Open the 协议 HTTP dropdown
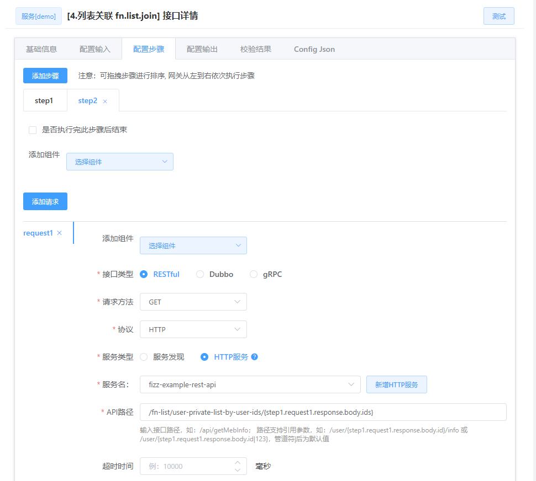This screenshot has height=481, width=536. pyautogui.click(x=193, y=329)
